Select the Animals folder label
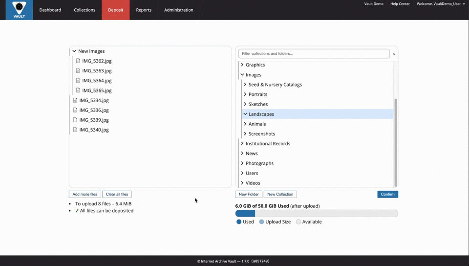 [x=257, y=124]
